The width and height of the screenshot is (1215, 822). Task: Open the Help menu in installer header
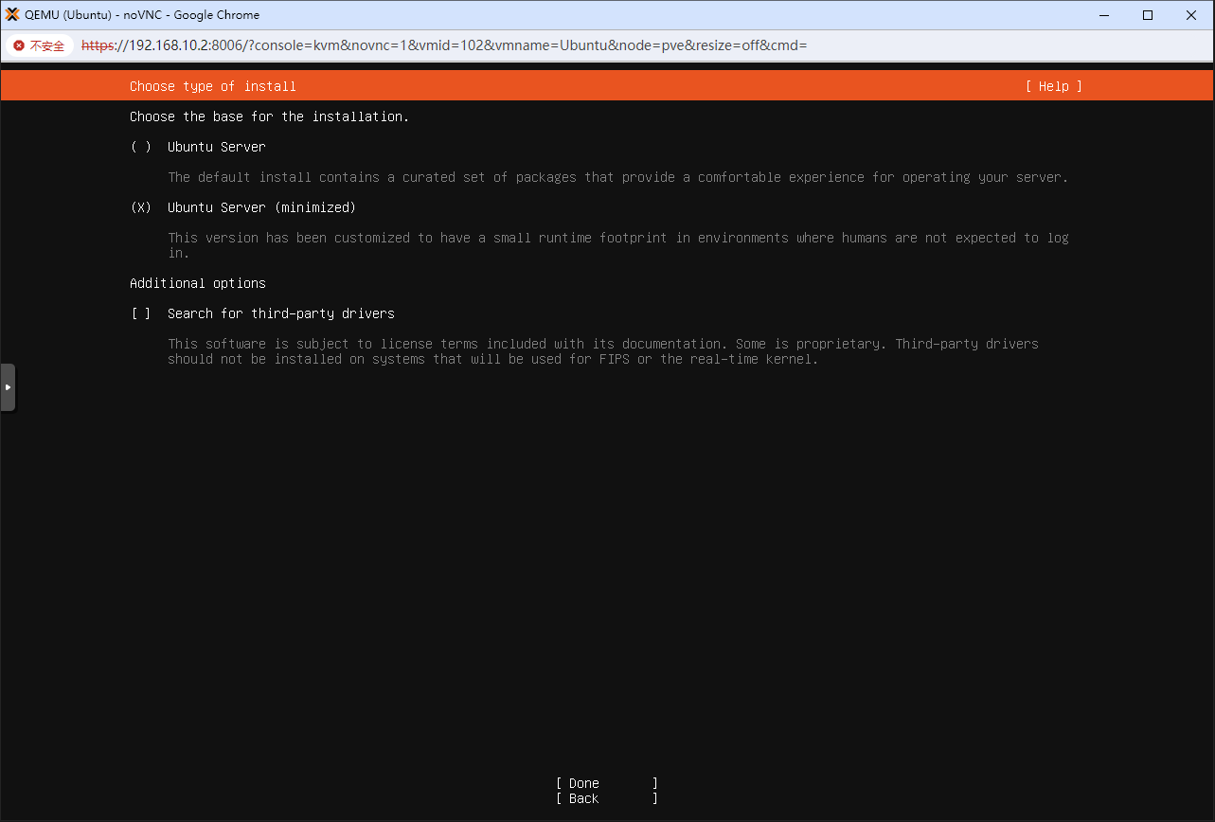[1053, 86]
